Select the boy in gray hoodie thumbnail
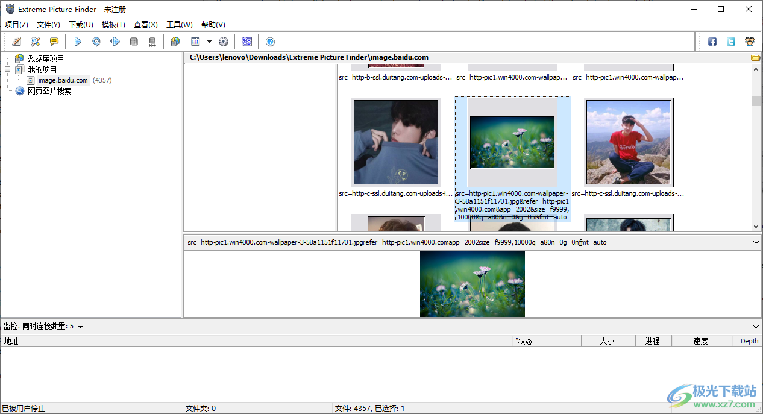The image size is (763, 414). pos(396,142)
